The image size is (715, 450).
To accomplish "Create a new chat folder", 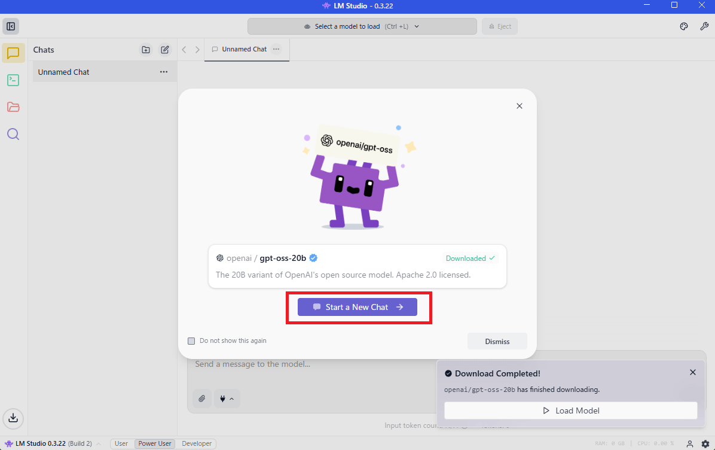I will (146, 50).
